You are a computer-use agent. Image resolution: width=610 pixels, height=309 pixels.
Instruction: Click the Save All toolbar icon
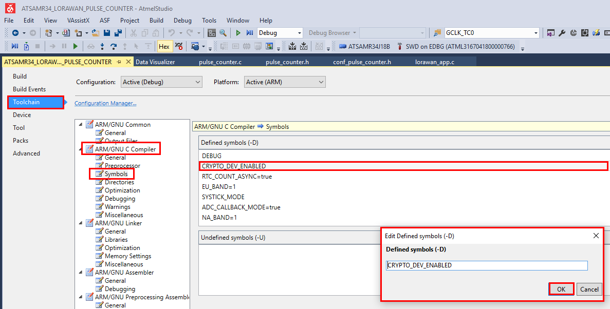click(118, 33)
